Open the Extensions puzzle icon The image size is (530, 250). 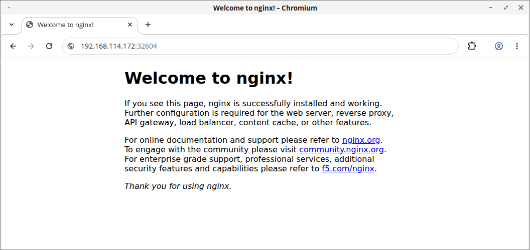[472, 46]
